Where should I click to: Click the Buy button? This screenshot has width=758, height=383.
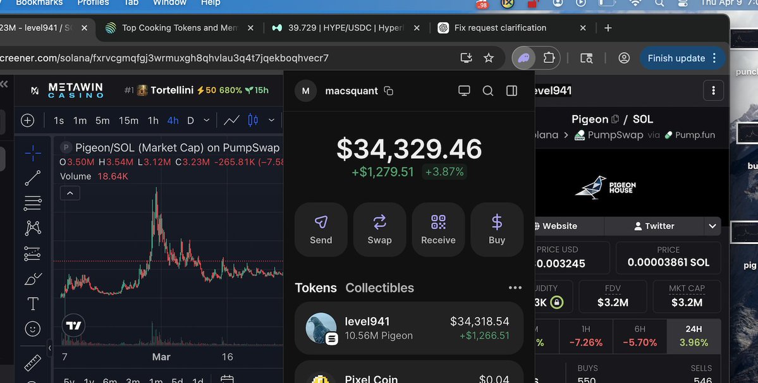(497, 229)
